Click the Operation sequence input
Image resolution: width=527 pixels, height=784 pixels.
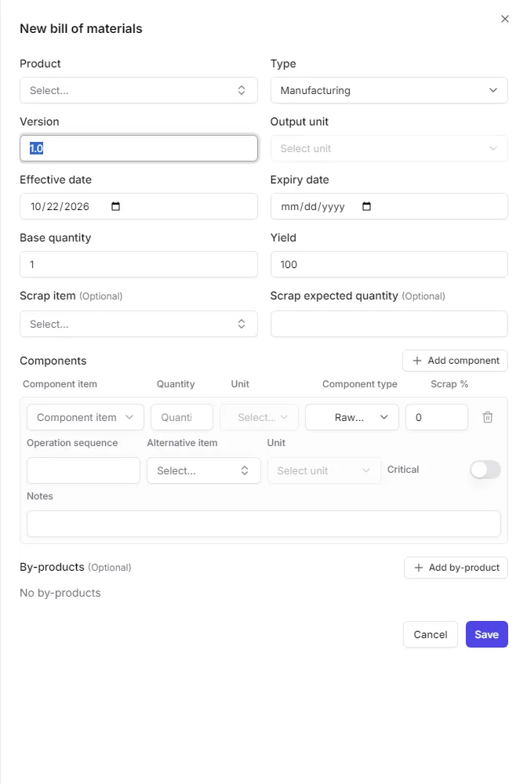coord(83,470)
